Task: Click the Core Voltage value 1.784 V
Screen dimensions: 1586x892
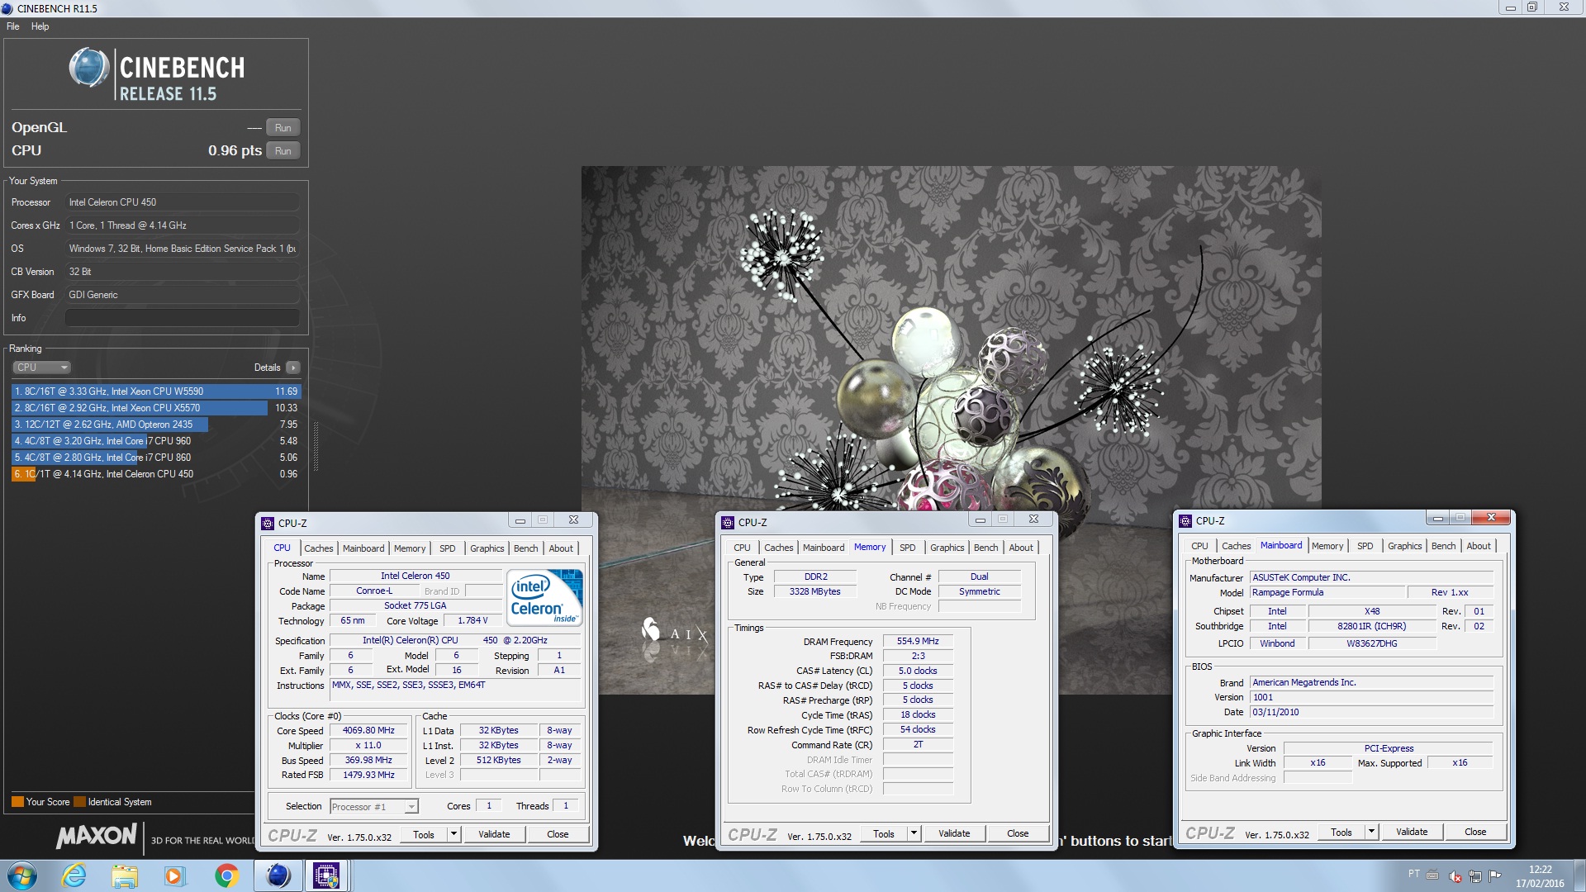Action: click(x=472, y=620)
